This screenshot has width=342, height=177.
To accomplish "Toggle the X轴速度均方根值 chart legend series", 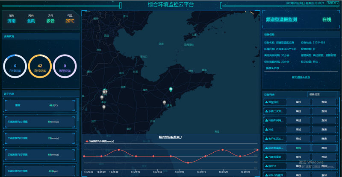I will pyautogui.click(x=99, y=141).
